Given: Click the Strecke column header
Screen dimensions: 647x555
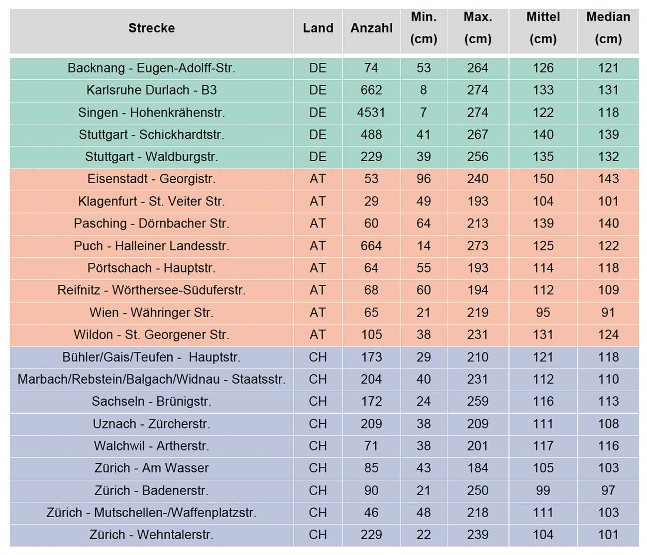Looking at the screenshot, I should coord(151,28).
